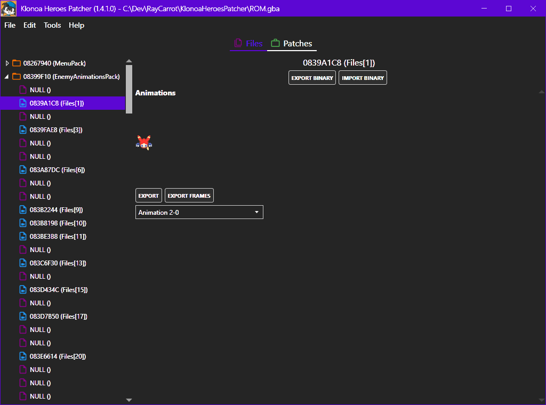Image resolution: width=546 pixels, height=405 pixels.
Task: Click the 0839A1C8 (Files[1]) panel heading
Action: click(339, 63)
